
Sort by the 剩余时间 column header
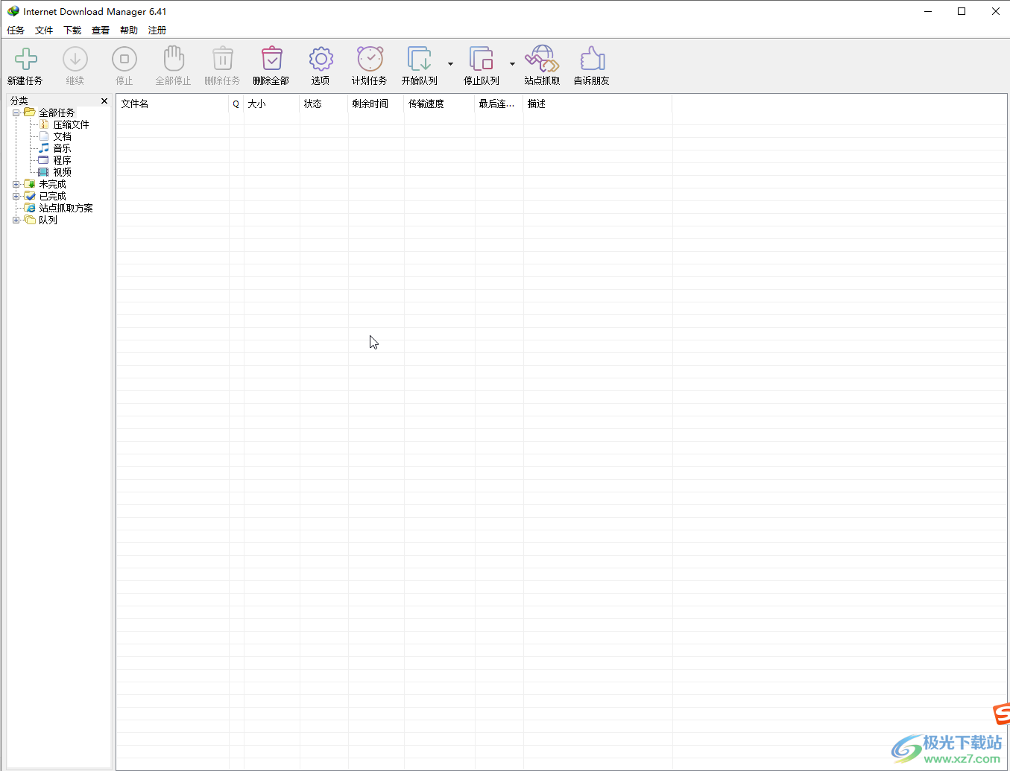376,104
